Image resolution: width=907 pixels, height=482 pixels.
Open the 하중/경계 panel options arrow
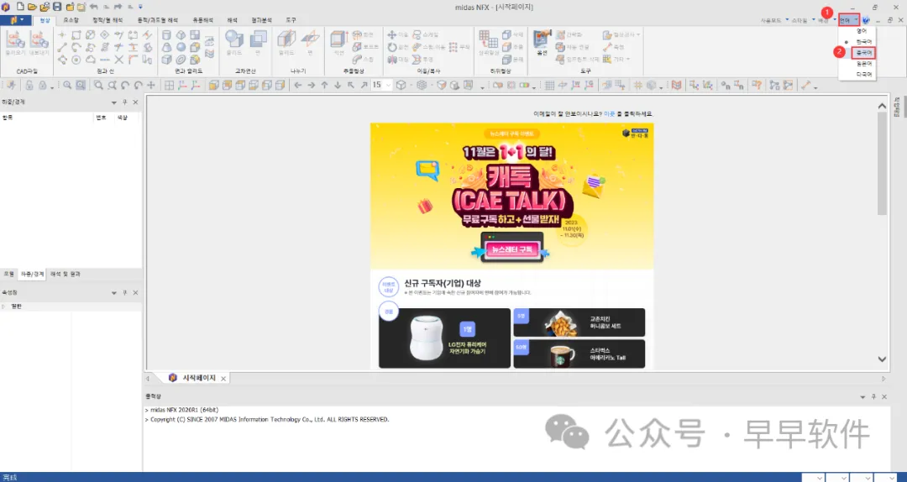[113, 102]
